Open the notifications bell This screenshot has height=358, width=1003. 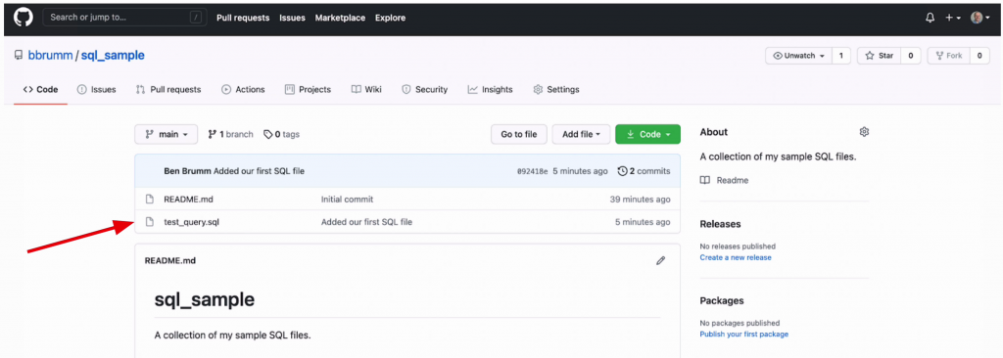pyautogui.click(x=931, y=18)
